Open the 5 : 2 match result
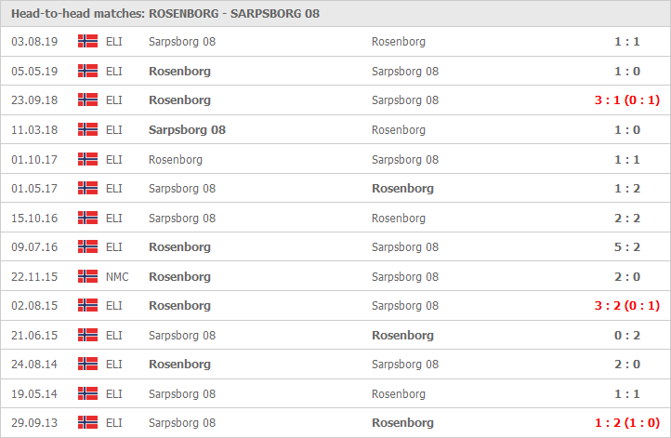The height and width of the screenshot is (438, 671). (627, 247)
